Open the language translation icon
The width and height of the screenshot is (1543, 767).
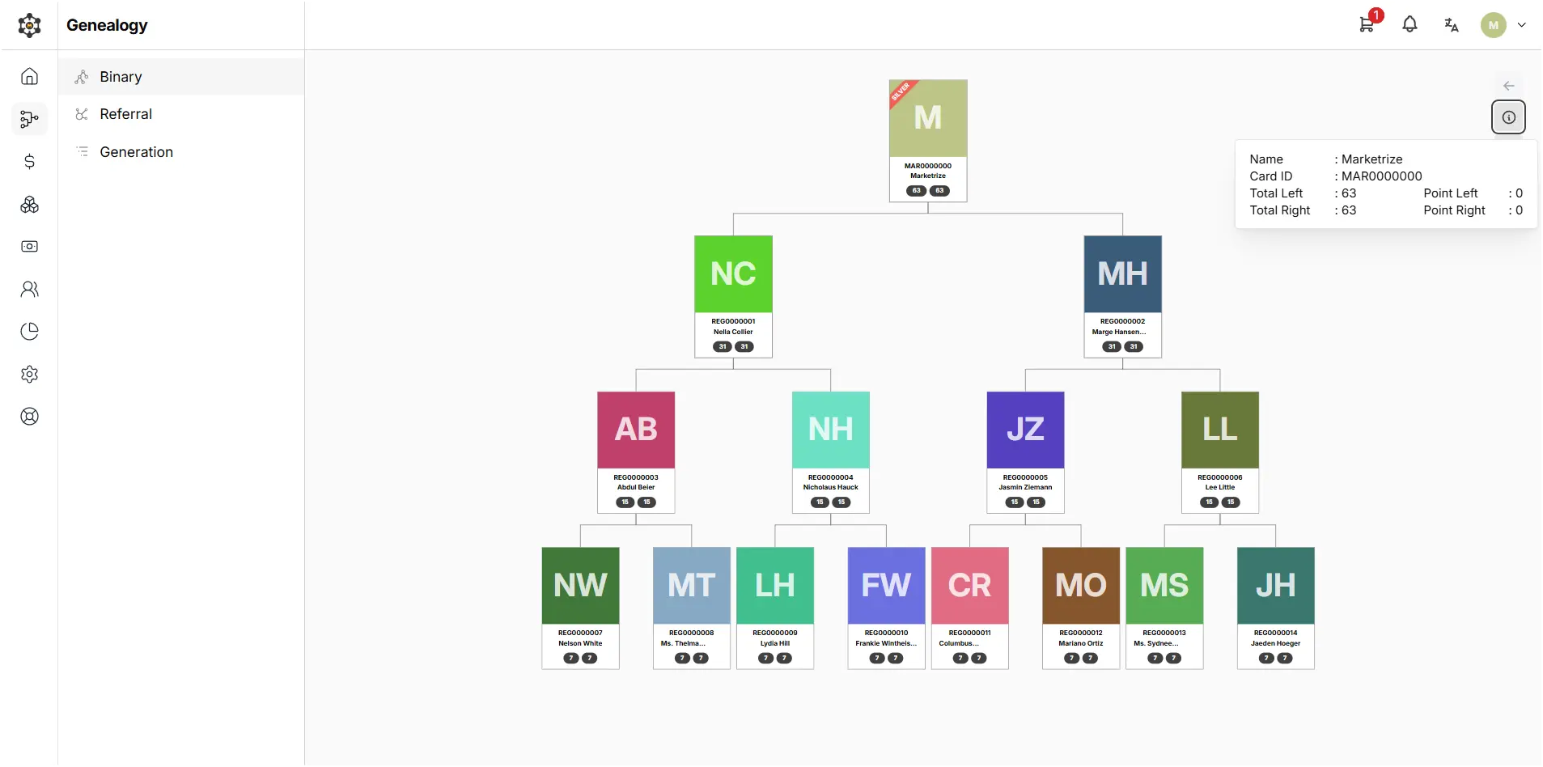[x=1452, y=25]
